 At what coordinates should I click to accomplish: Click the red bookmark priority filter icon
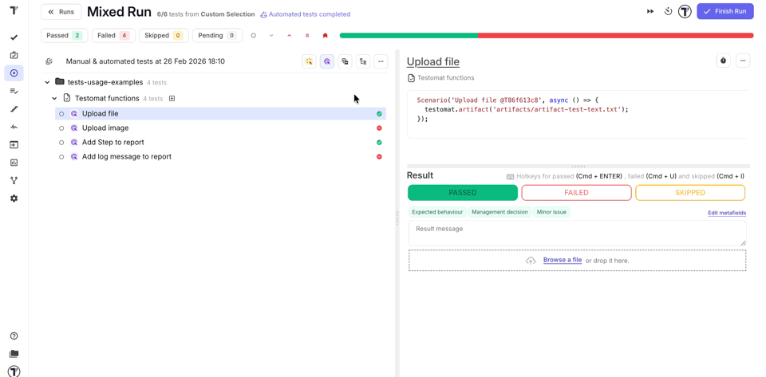click(325, 36)
